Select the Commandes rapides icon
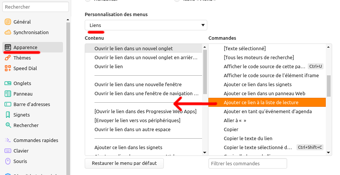The image size is (340, 175). pyautogui.click(x=7, y=141)
